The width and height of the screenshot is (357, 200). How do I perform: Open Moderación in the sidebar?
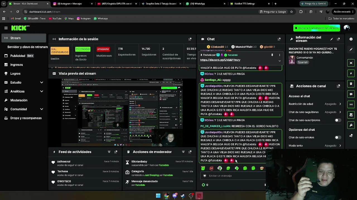coord(24,100)
